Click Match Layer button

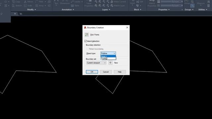coord(118,6)
